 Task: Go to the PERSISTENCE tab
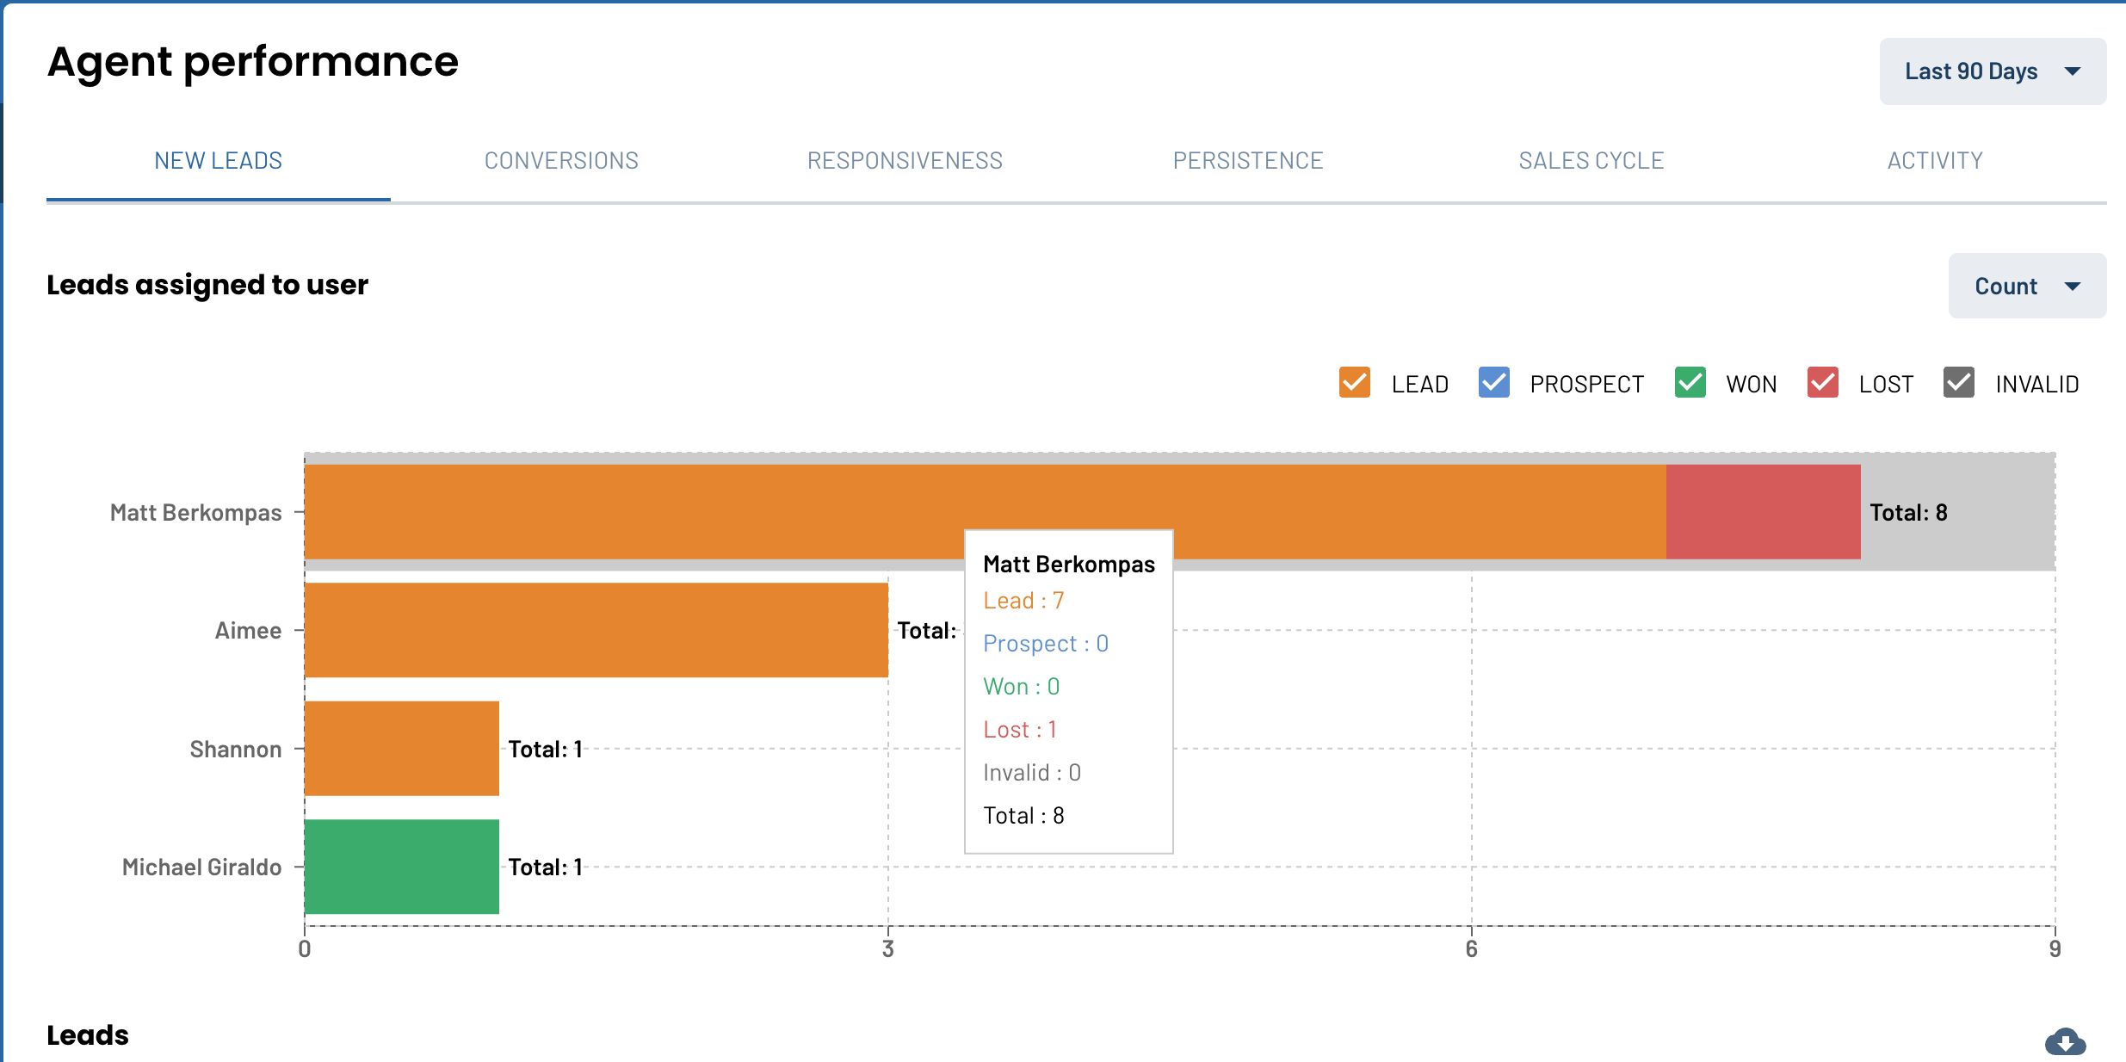point(1248,161)
